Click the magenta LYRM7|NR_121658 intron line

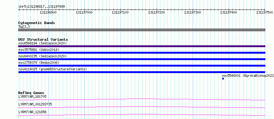point(142,115)
